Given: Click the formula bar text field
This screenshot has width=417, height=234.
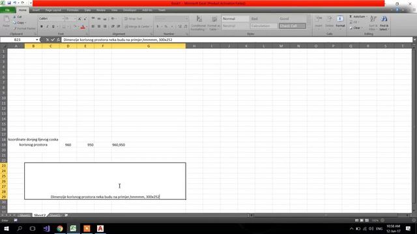Looking at the screenshot, I should coord(237,40).
